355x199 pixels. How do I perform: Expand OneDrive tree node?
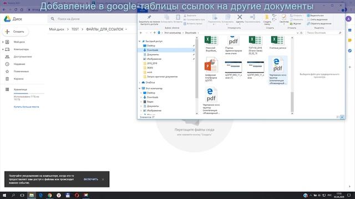click(140, 82)
